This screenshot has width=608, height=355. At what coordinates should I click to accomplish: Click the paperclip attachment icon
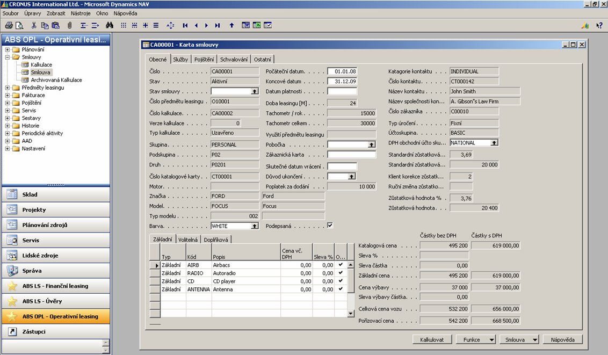tap(69, 26)
